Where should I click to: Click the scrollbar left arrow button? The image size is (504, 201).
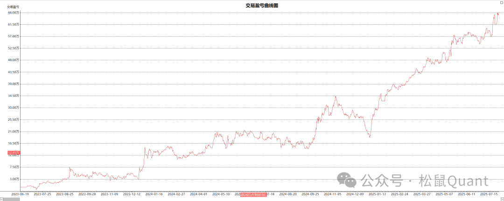tap(1, 199)
